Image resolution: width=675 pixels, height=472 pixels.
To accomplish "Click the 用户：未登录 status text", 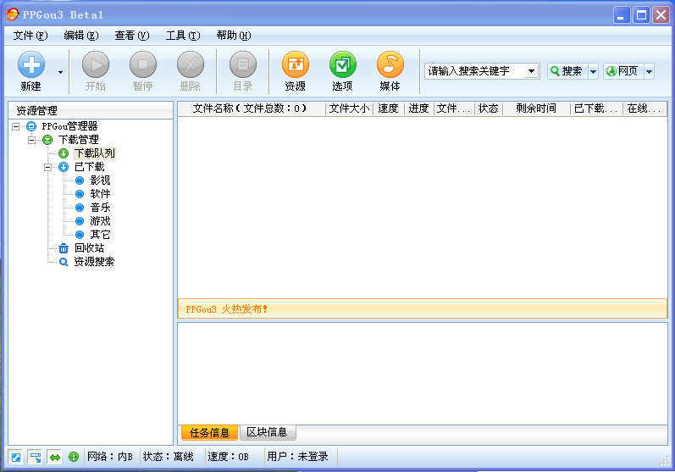I will (297, 457).
